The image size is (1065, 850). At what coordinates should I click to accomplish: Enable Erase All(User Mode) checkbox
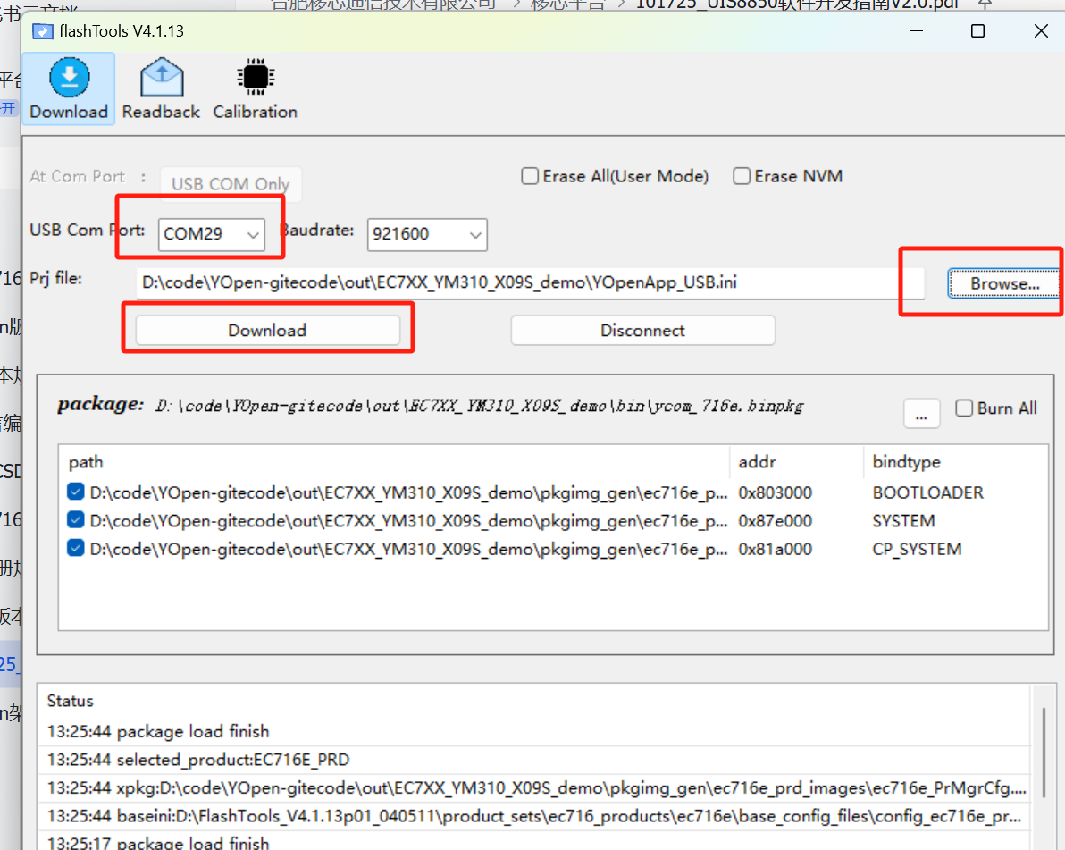[x=530, y=177]
